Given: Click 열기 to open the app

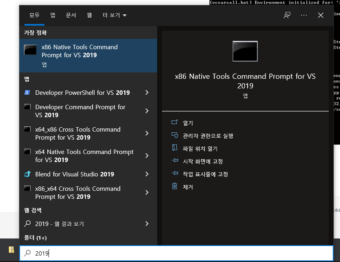Looking at the screenshot, I should pos(188,123).
